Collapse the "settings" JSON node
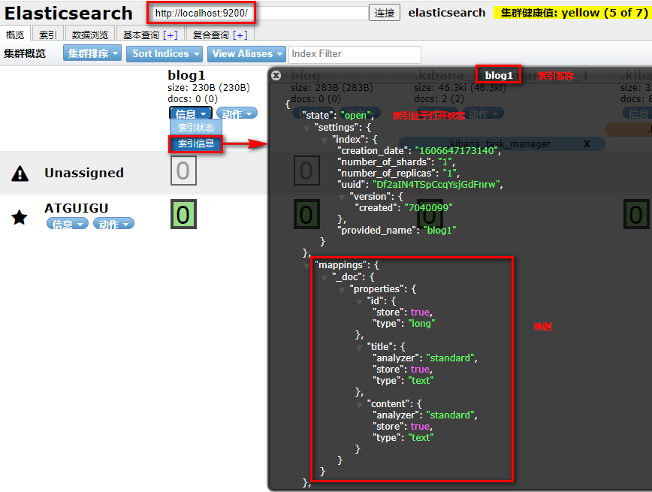The width and height of the screenshot is (652, 492). click(306, 128)
